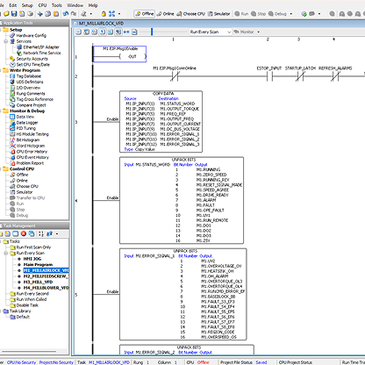
Task: Toggle Online mode button in main toolbar
Action: point(166,14)
